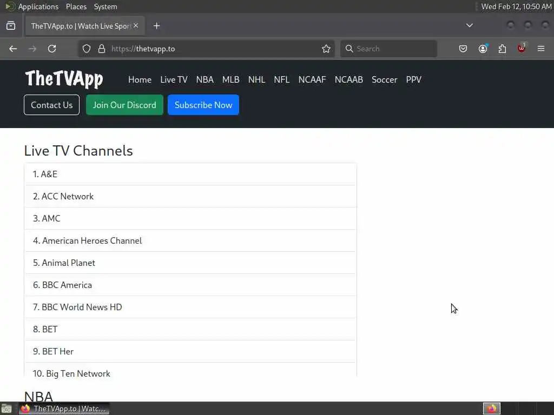
Task: Open the BBC America channel
Action: pyautogui.click(x=190, y=285)
